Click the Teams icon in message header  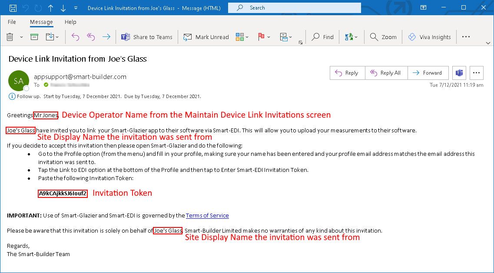[459, 73]
